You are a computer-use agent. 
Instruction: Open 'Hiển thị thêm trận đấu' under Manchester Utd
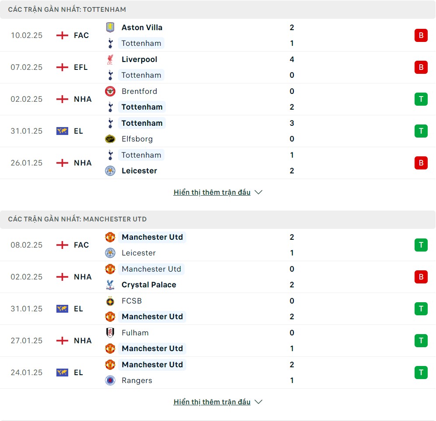tap(212, 402)
